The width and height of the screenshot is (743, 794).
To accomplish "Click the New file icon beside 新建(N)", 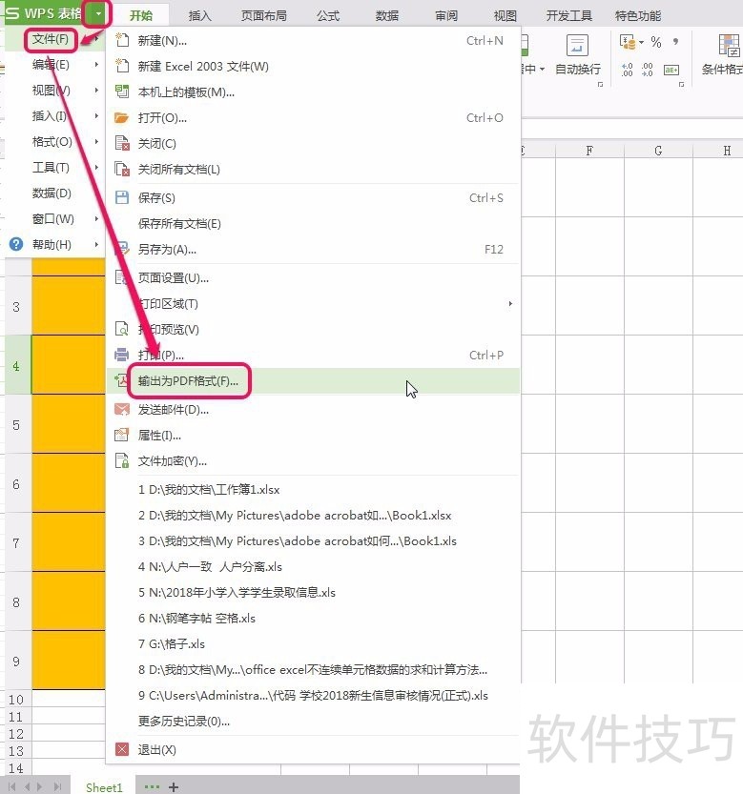I will click(122, 40).
